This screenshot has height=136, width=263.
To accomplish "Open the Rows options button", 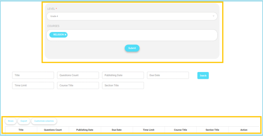I will tap(11, 121).
